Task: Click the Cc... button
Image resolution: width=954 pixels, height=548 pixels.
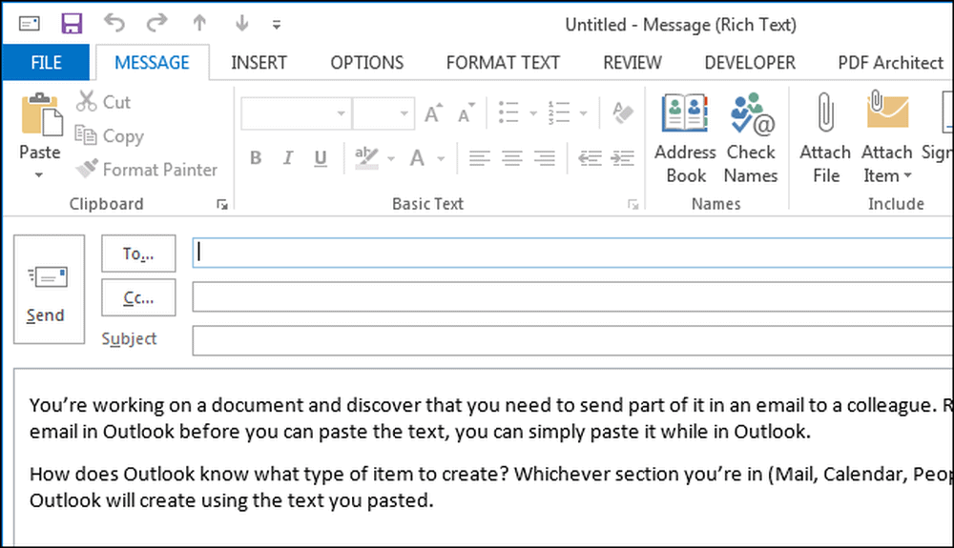Action: [x=138, y=297]
